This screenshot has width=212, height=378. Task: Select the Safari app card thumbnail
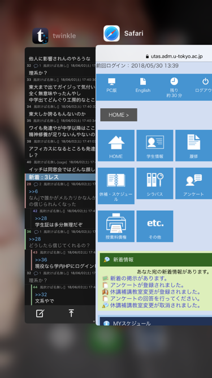click(154, 185)
